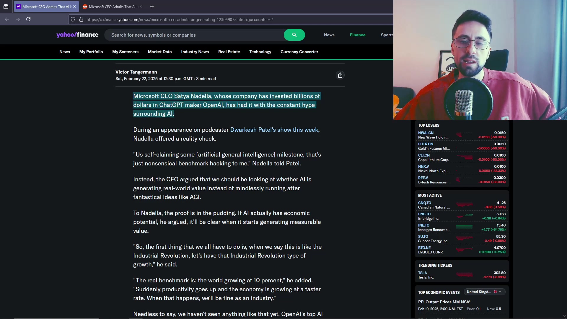Open the NNX.V ticker link
Viewport: 567px width, 319px height.
point(423,167)
